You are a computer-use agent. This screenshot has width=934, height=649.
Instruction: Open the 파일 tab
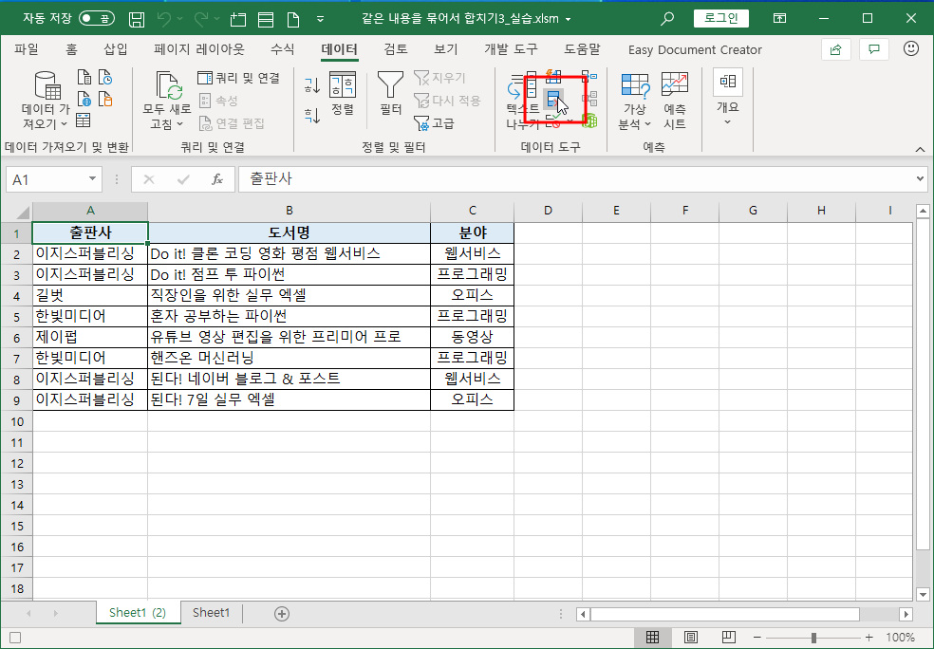[27, 49]
